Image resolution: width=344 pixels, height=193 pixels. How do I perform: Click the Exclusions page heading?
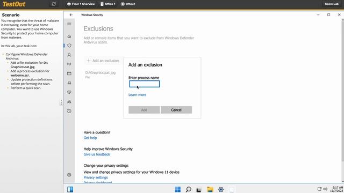pyautogui.click(x=98, y=28)
